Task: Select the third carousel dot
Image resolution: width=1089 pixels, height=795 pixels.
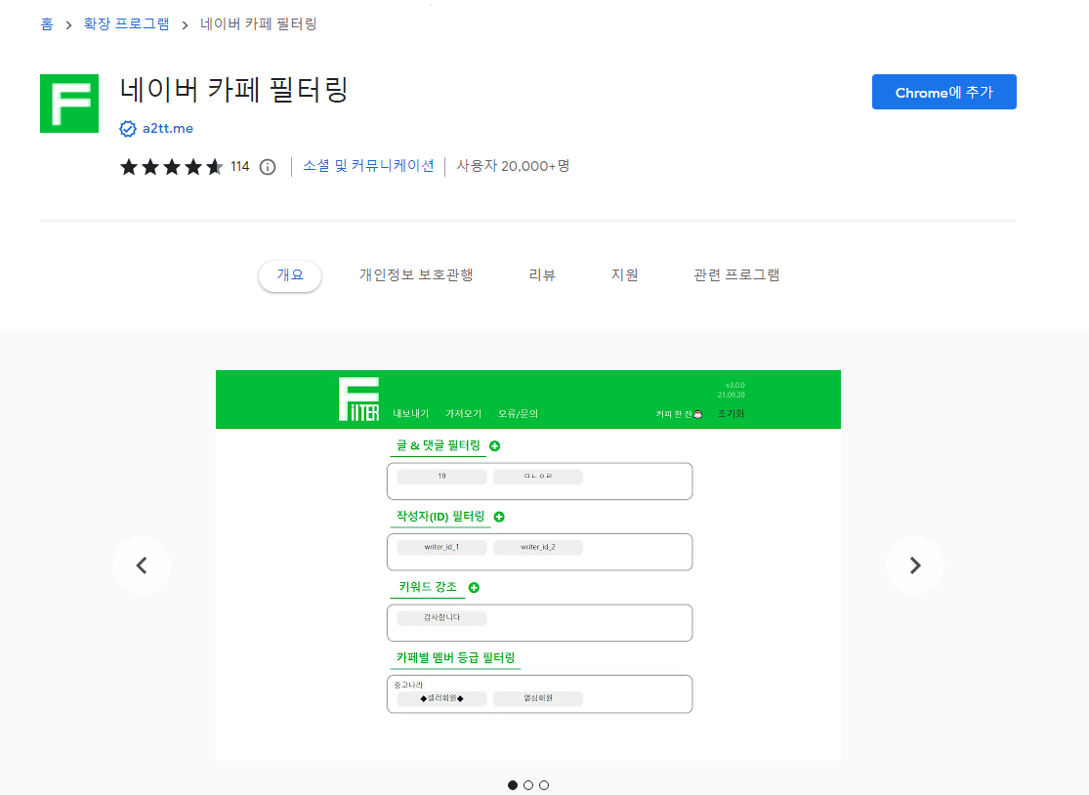Action: pyautogui.click(x=544, y=785)
